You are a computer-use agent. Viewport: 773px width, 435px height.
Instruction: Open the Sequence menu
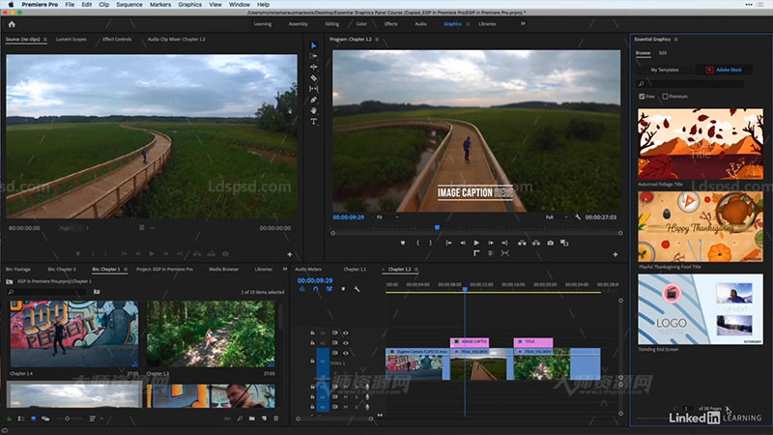click(129, 5)
